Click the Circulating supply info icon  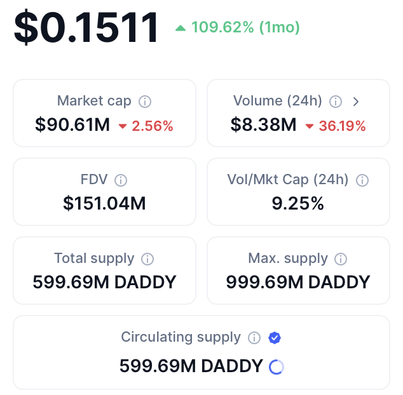[x=254, y=338]
